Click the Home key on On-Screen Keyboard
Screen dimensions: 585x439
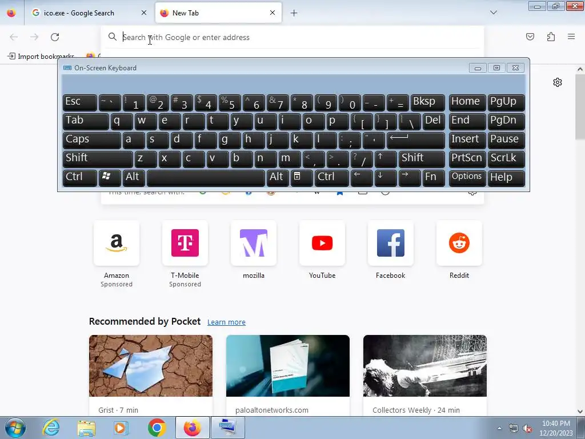[x=467, y=102]
